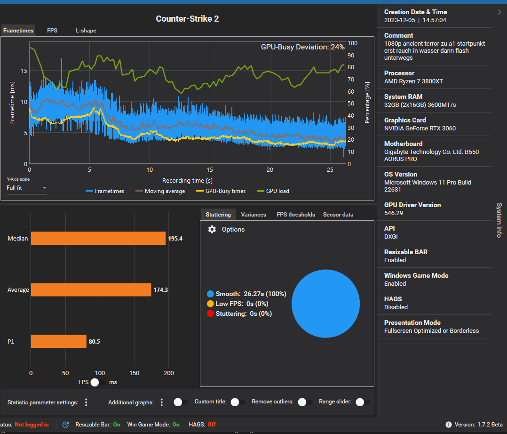Toggle the Moving average legend entry

[x=160, y=191]
